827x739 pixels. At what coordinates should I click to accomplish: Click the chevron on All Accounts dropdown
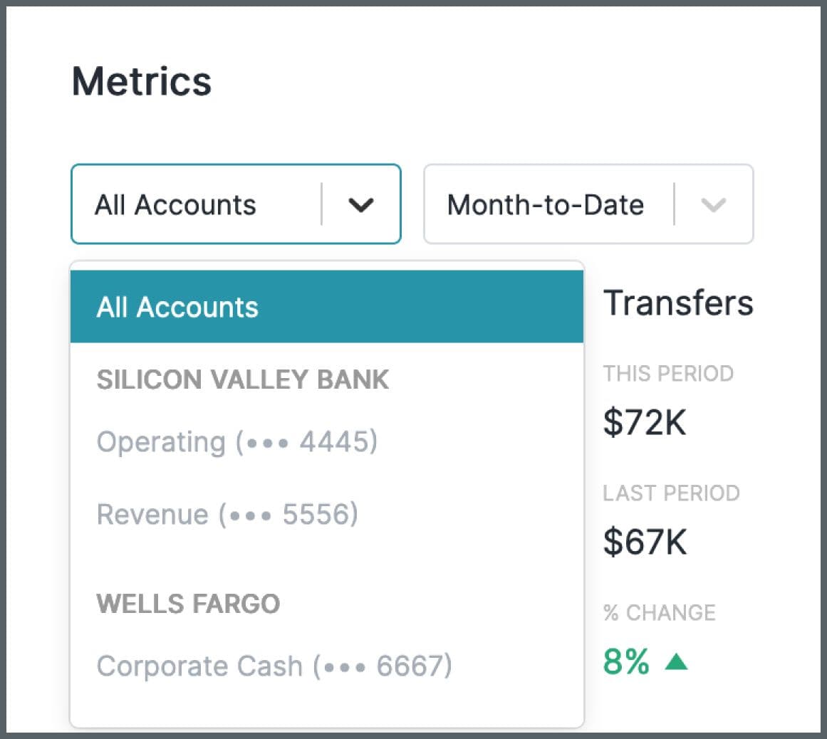point(361,204)
